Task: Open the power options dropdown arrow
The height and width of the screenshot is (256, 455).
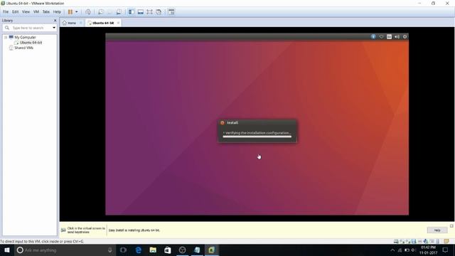Action: coord(77,12)
